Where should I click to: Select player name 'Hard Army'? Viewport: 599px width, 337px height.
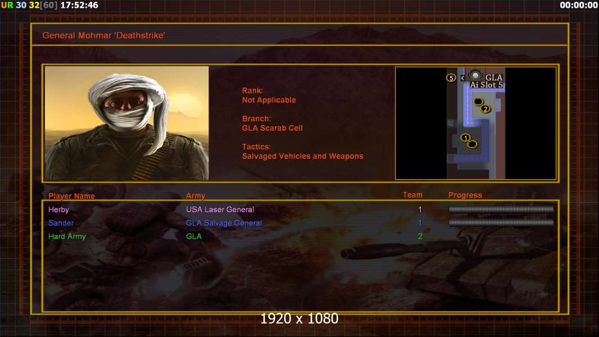click(67, 236)
